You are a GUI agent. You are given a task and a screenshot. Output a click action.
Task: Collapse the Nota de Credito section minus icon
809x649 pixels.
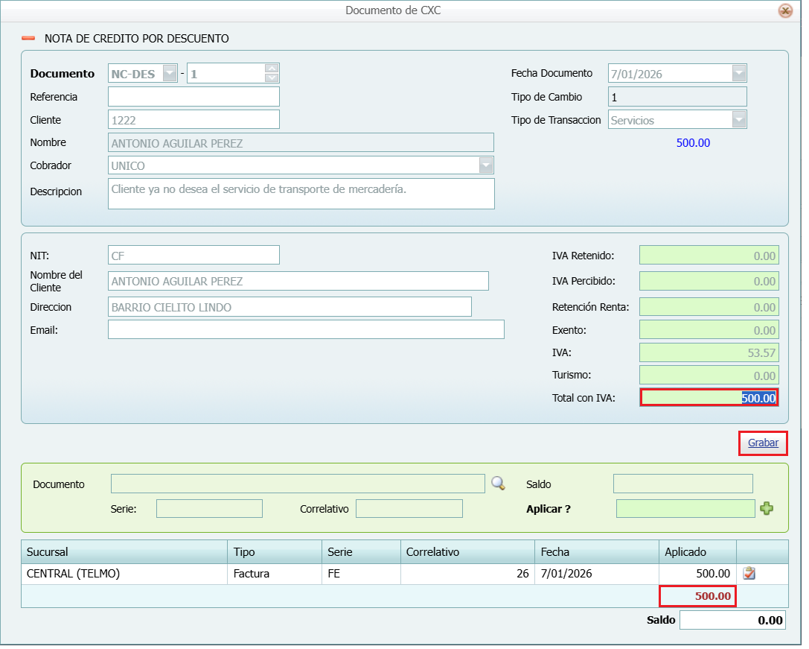[x=28, y=38]
